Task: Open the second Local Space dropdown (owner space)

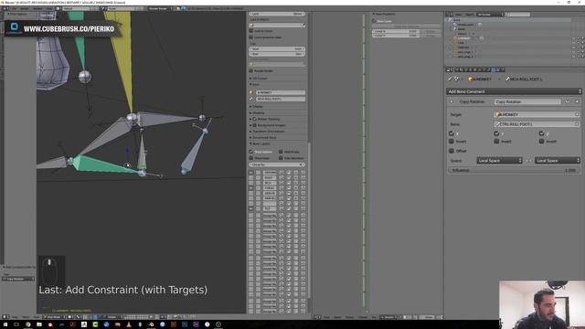Action: tap(558, 161)
